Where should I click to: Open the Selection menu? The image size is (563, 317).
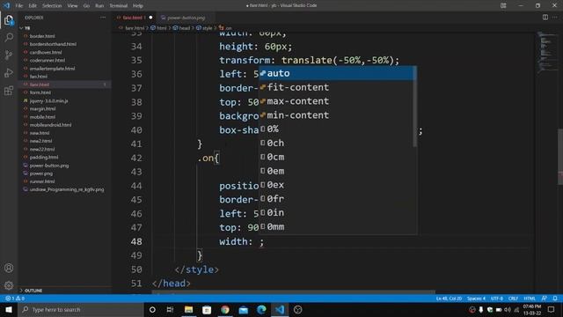[x=52, y=6]
